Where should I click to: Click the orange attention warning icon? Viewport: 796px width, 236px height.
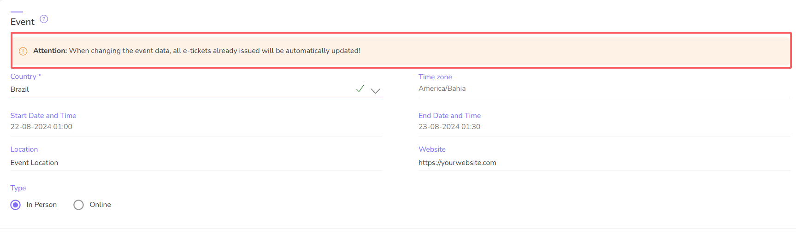[x=23, y=51]
